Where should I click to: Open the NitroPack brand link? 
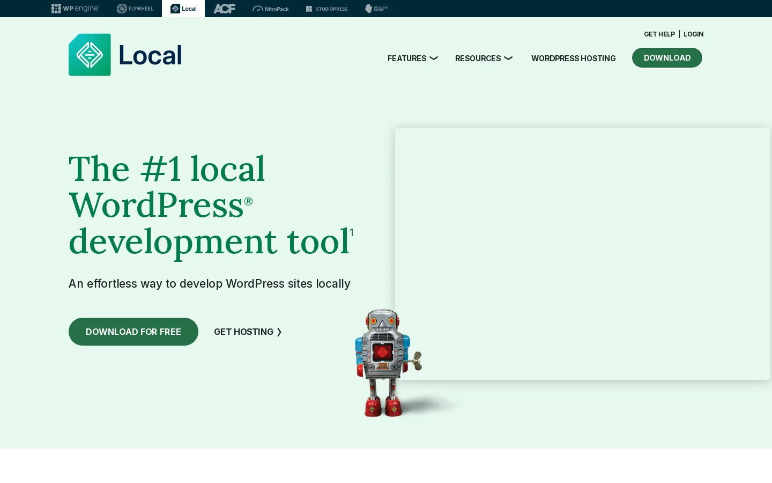point(271,9)
